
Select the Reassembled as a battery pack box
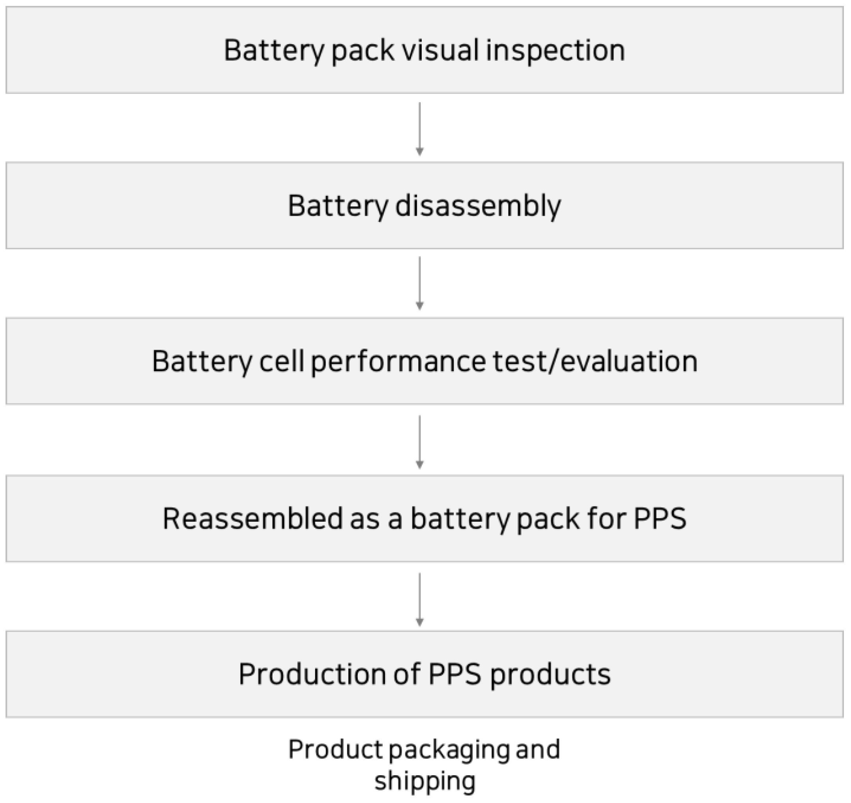(x=424, y=518)
